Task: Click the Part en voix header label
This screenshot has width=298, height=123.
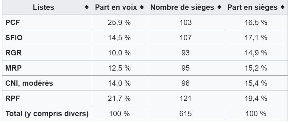Action: pyautogui.click(x=116, y=7)
